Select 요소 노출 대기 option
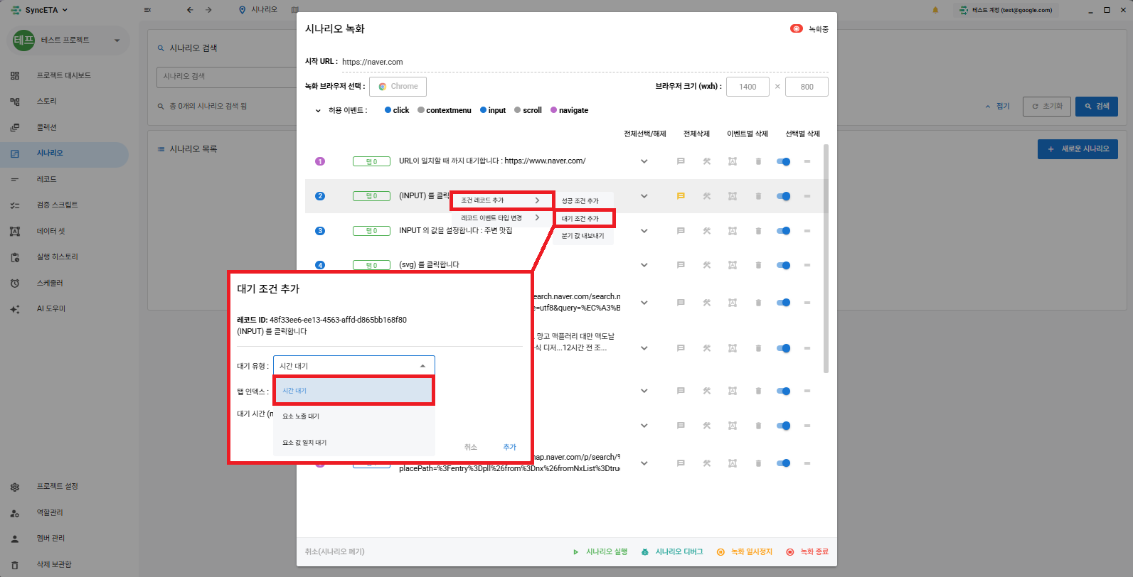The image size is (1133, 577). 301,416
